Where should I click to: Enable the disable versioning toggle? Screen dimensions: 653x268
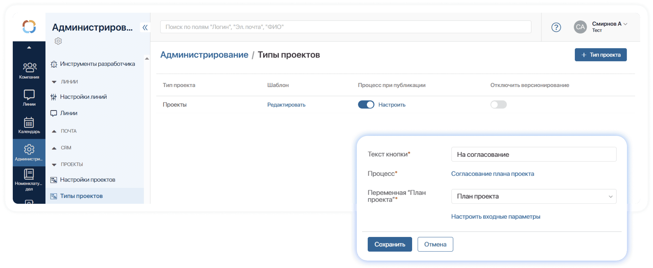coord(498,105)
